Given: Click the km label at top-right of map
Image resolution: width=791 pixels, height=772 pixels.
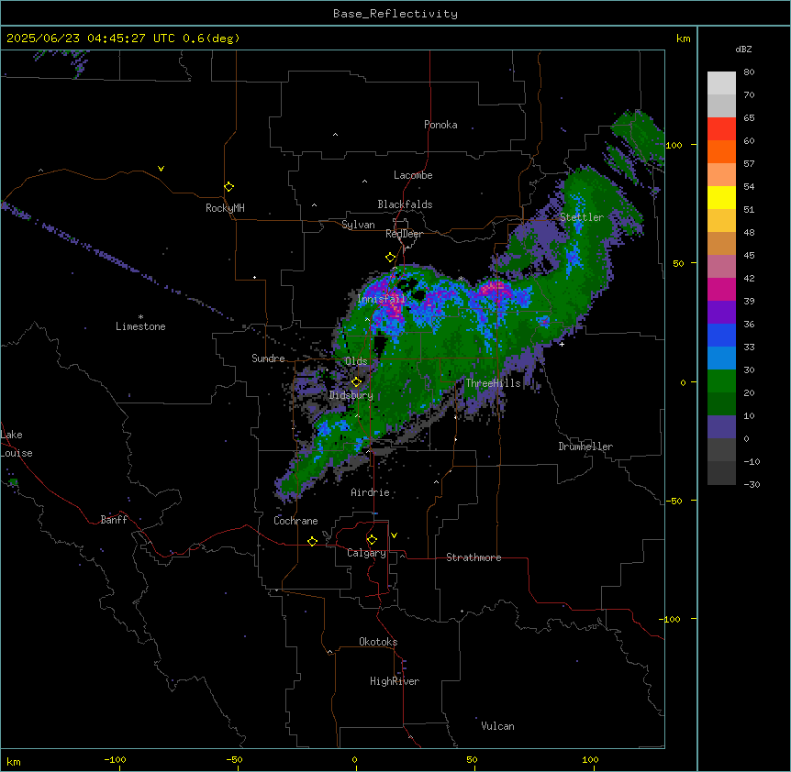Looking at the screenshot, I should tap(683, 39).
